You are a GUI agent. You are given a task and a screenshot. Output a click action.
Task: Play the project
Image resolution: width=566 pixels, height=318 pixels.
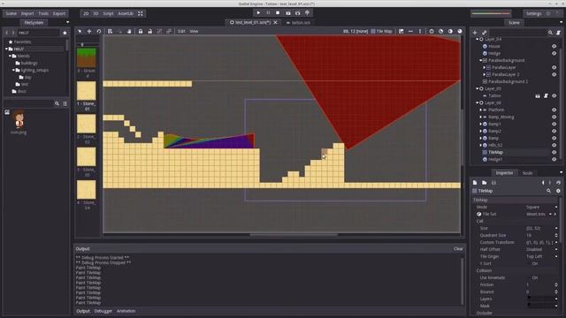pos(258,13)
